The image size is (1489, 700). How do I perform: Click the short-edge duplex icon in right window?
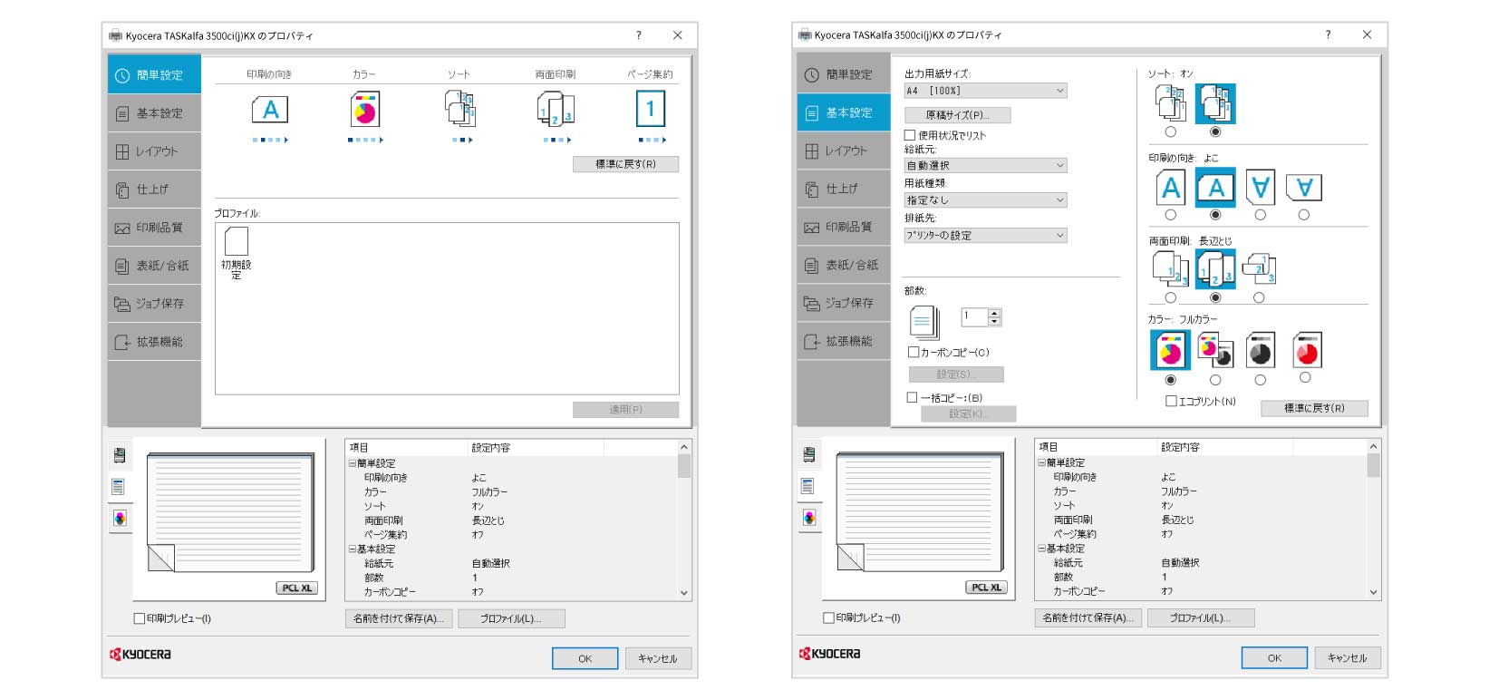(1259, 269)
